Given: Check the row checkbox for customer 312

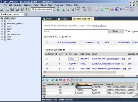Looking at the screenshot, I should click(44, 87).
